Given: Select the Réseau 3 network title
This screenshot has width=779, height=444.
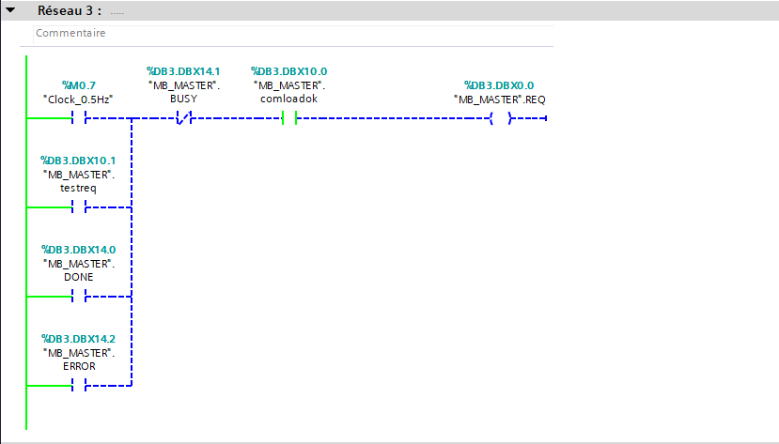Looking at the screenshot, I should click(70, 11).
